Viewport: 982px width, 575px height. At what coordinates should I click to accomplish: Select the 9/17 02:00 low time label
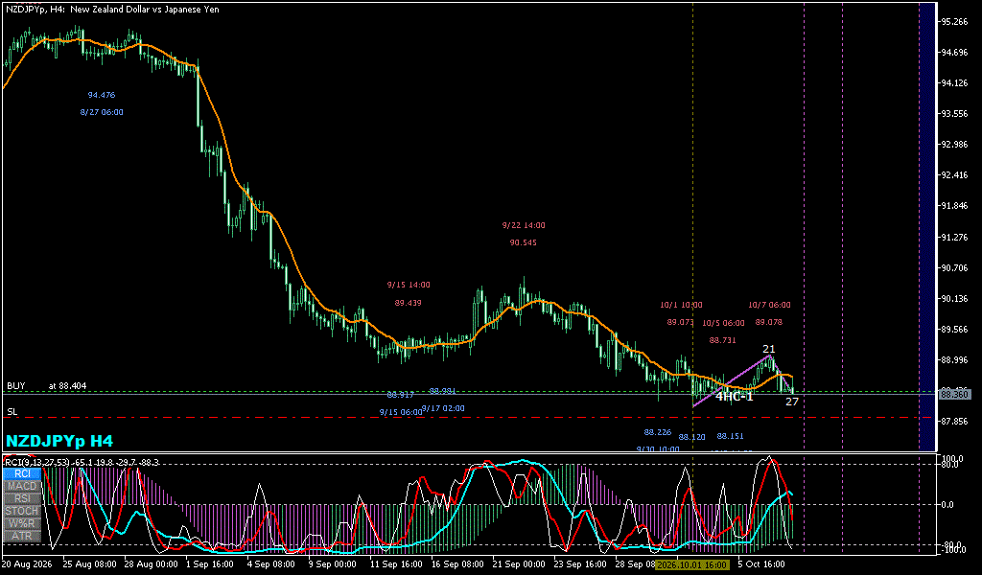click(x=443, y=408)
